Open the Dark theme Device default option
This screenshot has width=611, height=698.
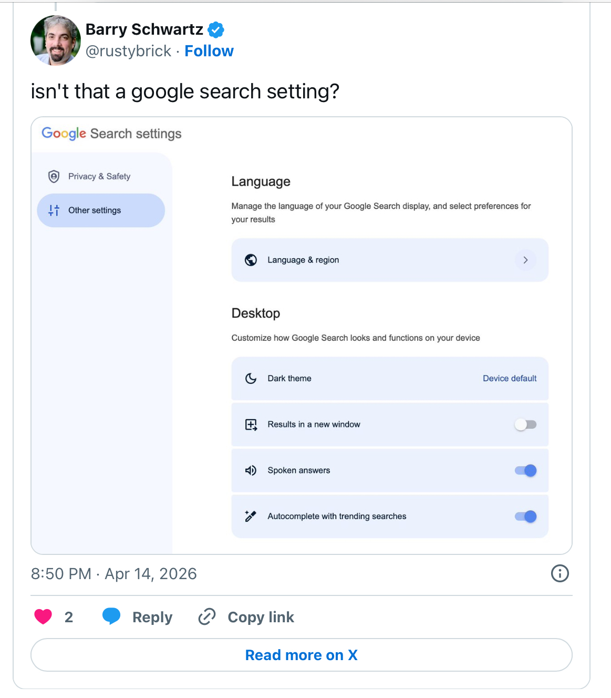[x=509, y=378]
